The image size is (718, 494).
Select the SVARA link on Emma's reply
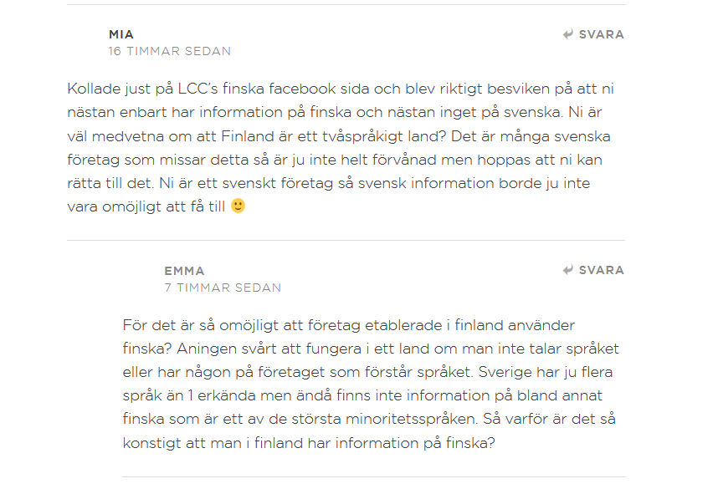coord(593,270)
